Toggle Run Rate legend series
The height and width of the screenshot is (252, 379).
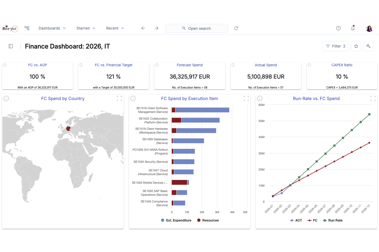333,220
